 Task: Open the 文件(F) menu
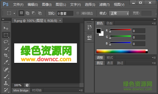coord(18,5)
